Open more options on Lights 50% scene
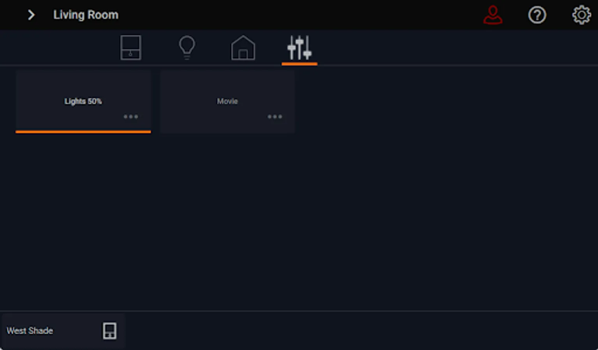This screenshot has width=598, height=350. 131,117
